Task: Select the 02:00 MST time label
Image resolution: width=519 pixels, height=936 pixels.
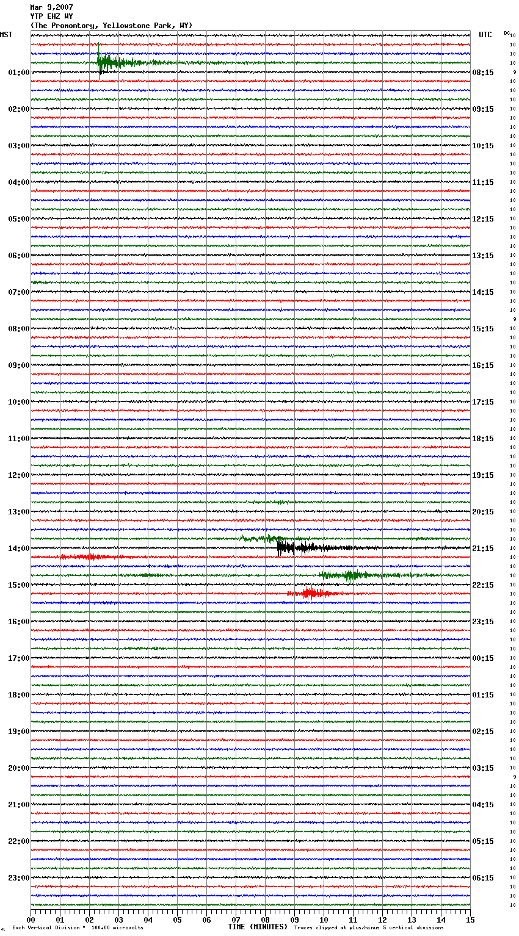Action: (19, 109)
